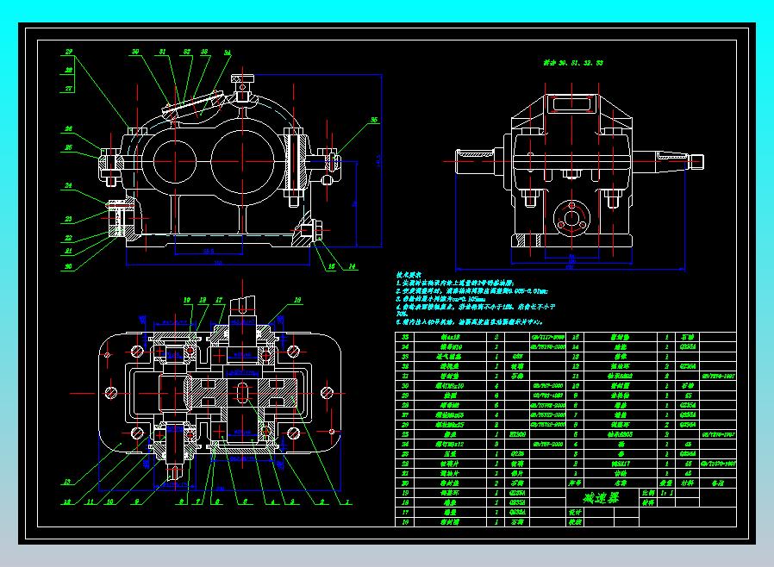Pick balloon number 4 below plan view
The width and height of the screenshot is (774, 567).
click(x=272, y=502)
